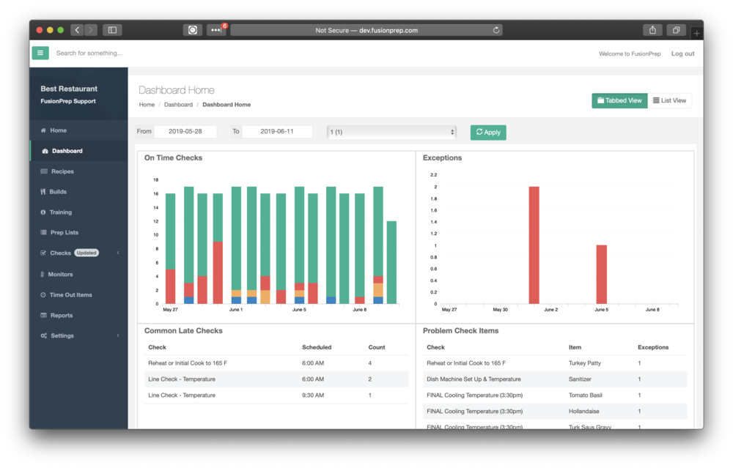Screen dimensions: 733x468
Task: Click Dish Machine Set Up & Temperature row
Action: 555,379
